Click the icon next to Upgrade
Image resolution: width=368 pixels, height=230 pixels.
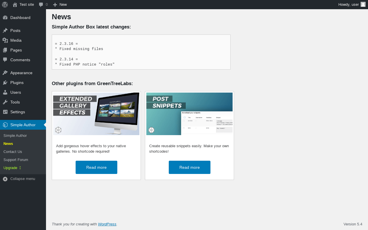[x=20, y=168]
